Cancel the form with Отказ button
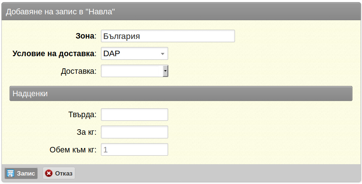362x184 pixels. 59,173
